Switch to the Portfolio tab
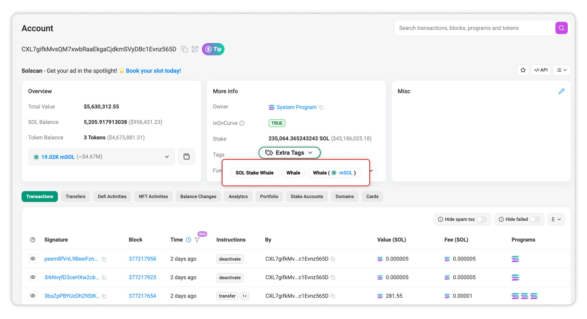 pyautogui.click(x=269, y=196)
